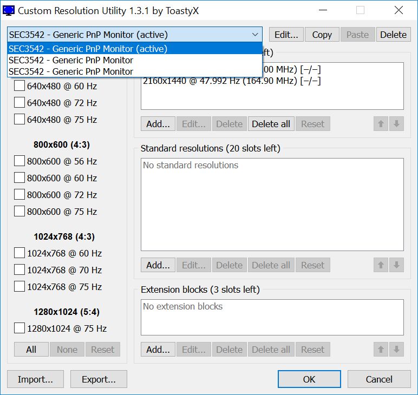Collapse the monitor selection dropdown arrow

255,35
